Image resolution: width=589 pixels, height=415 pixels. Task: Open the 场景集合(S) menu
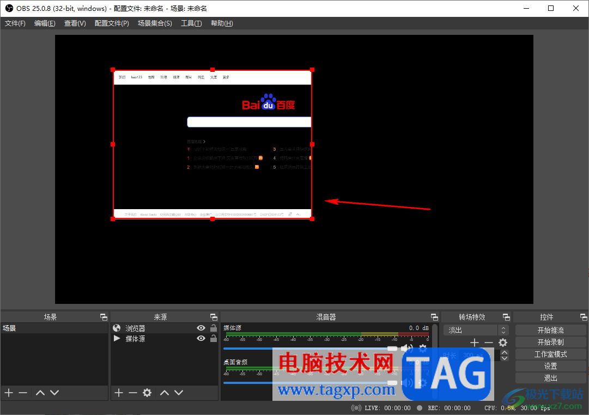[155, 23]
